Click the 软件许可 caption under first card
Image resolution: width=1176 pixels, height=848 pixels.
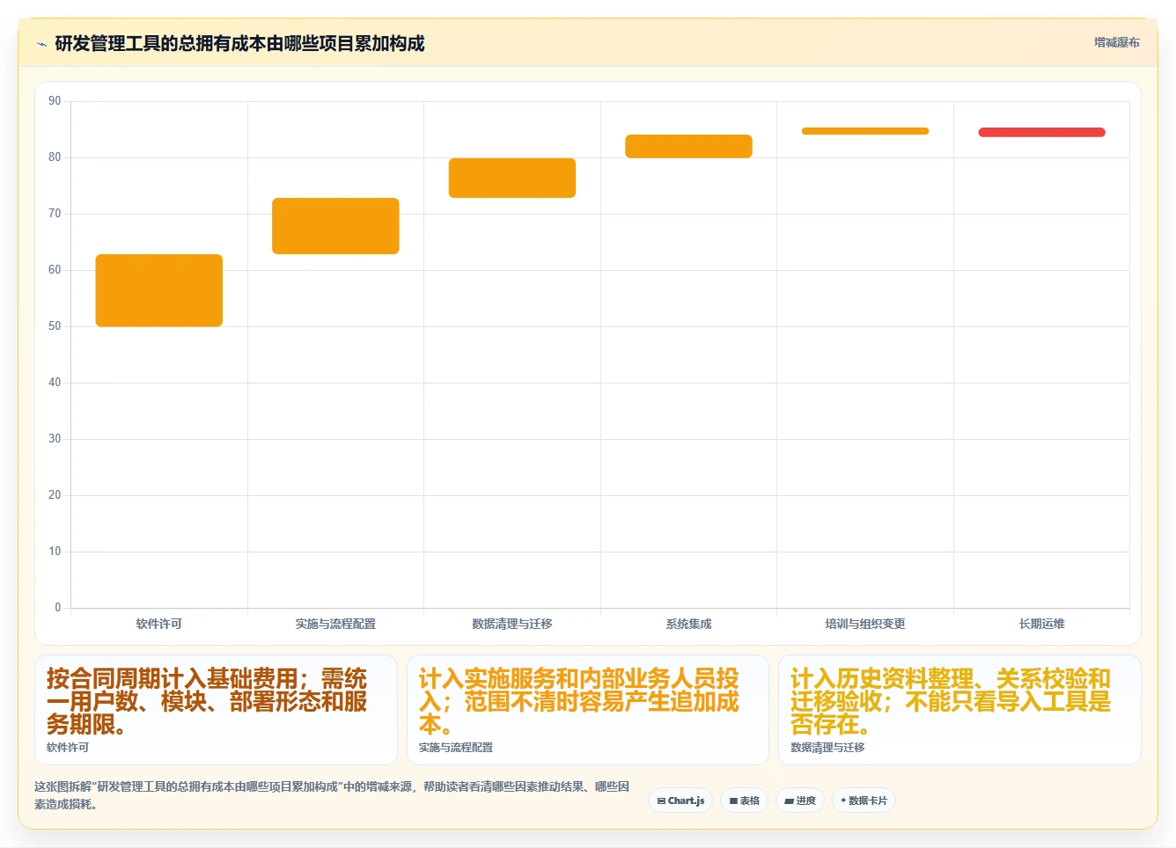pyautogui.click(x=68, y=748)
